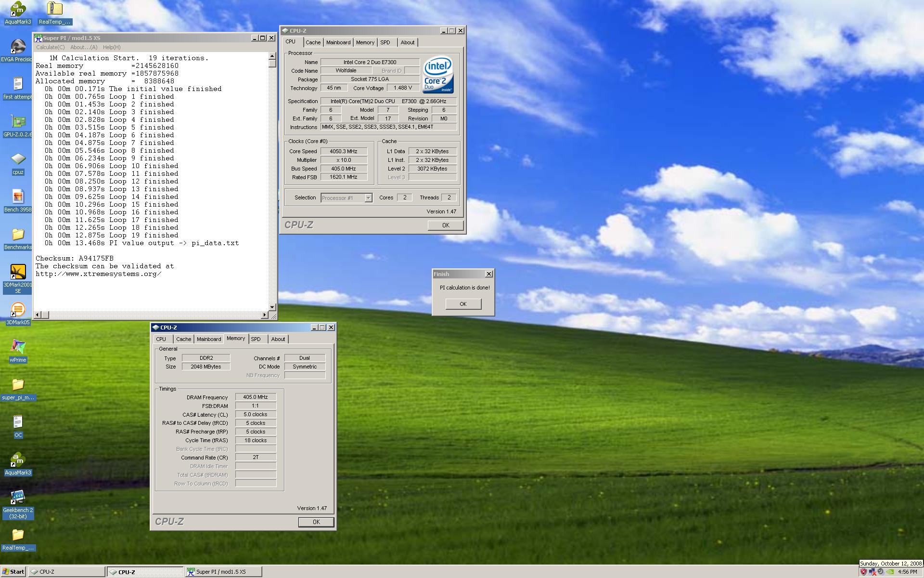Select the Bench 3958 image file icon

[x=18, y=197]
